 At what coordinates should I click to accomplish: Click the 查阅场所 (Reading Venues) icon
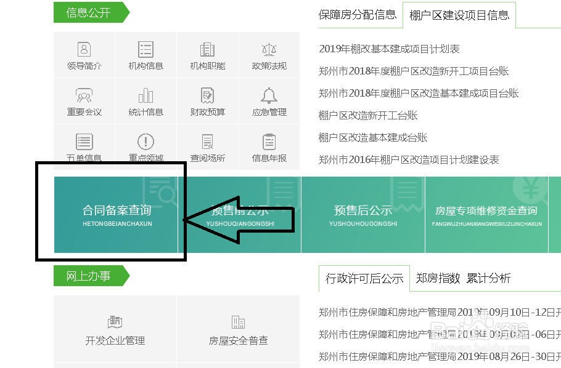pyautogui.click(x=207, y=146)
